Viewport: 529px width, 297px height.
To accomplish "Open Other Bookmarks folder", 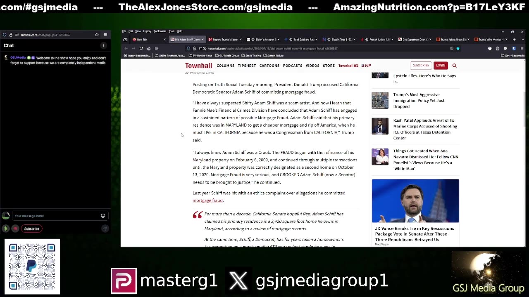I will click(512, 56).
